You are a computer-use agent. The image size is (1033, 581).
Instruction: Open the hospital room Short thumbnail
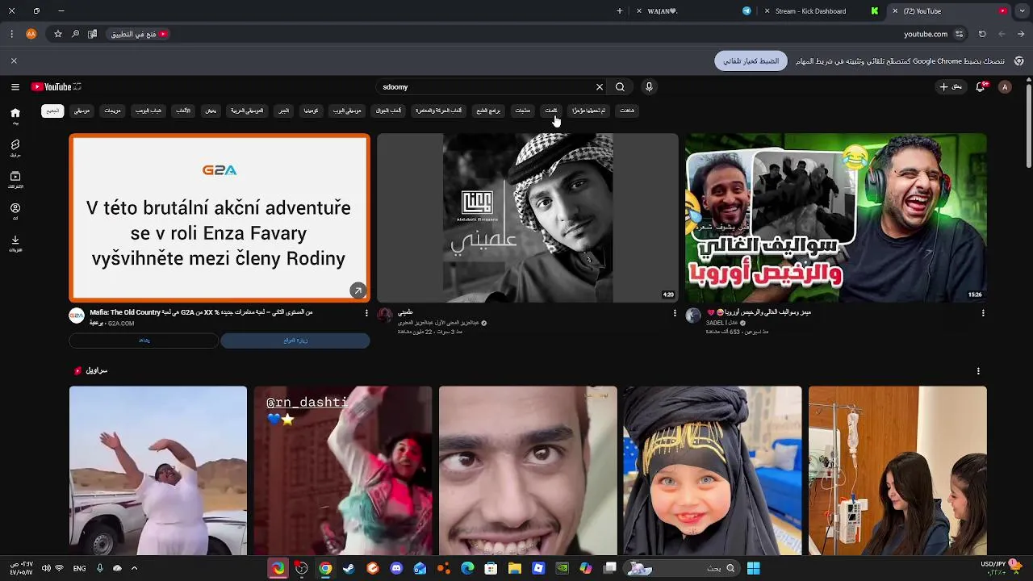[897, 470]
